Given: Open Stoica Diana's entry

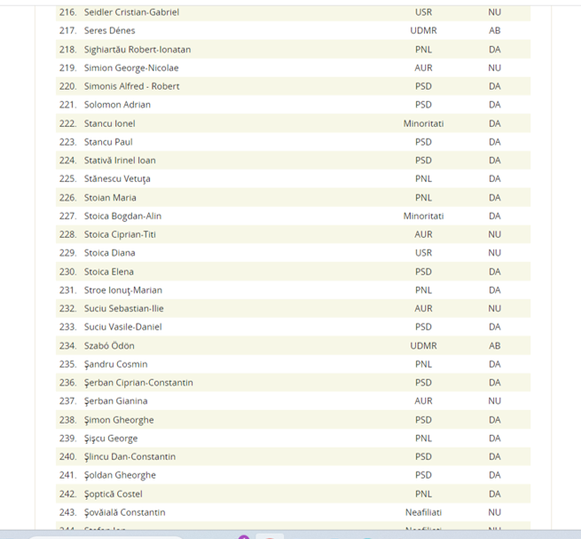Looking at the screenshot, I should pyautogui.click(x=109, y=253).
